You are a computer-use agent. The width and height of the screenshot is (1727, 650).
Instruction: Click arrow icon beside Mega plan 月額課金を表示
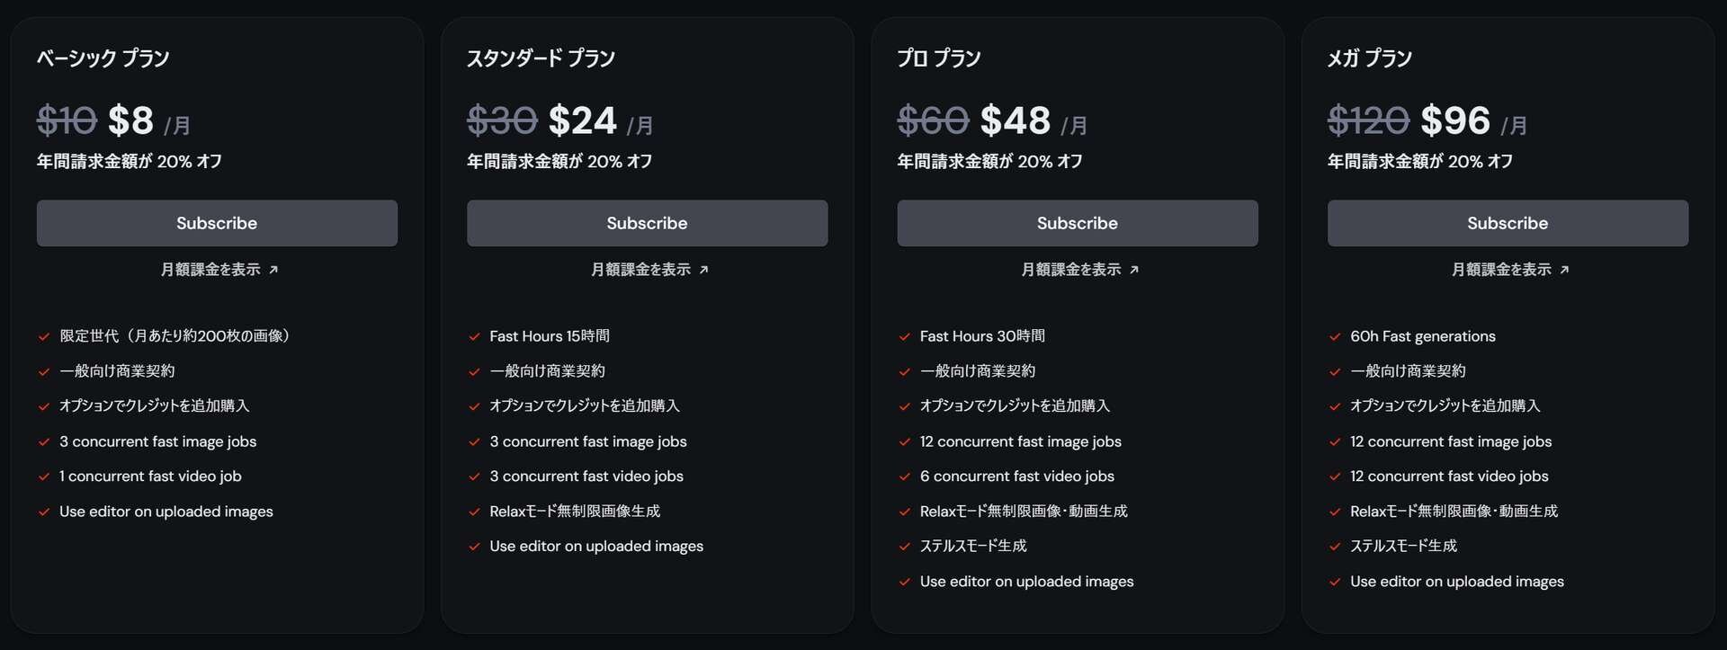(x=1564, y=270)
